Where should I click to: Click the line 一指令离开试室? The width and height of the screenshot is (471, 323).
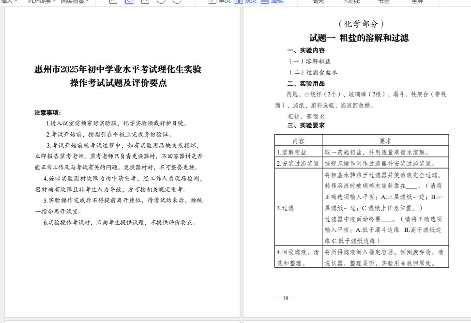(58, 212)
